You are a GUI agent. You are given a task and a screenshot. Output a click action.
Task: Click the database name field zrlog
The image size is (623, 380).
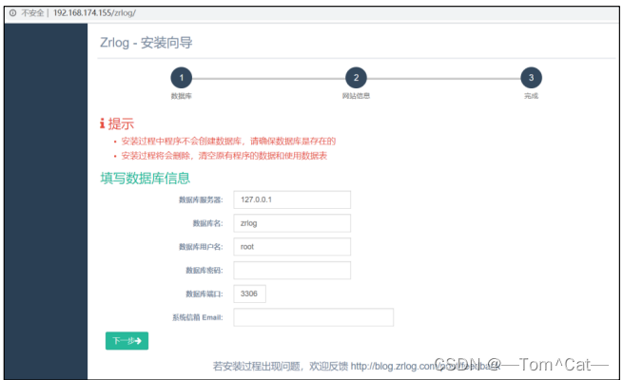coord(292,223)
